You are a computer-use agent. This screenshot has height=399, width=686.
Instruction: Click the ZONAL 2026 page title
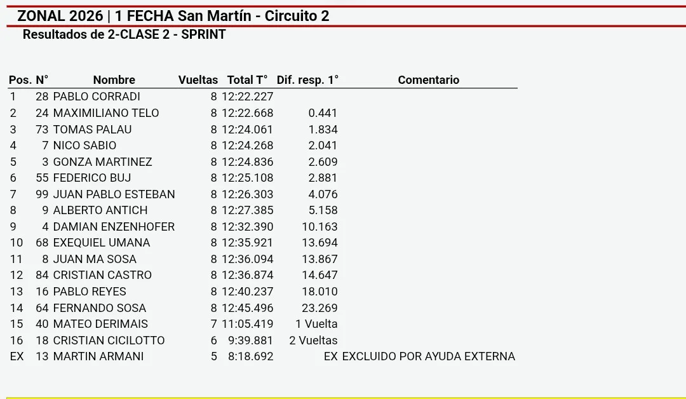point(173,16)
